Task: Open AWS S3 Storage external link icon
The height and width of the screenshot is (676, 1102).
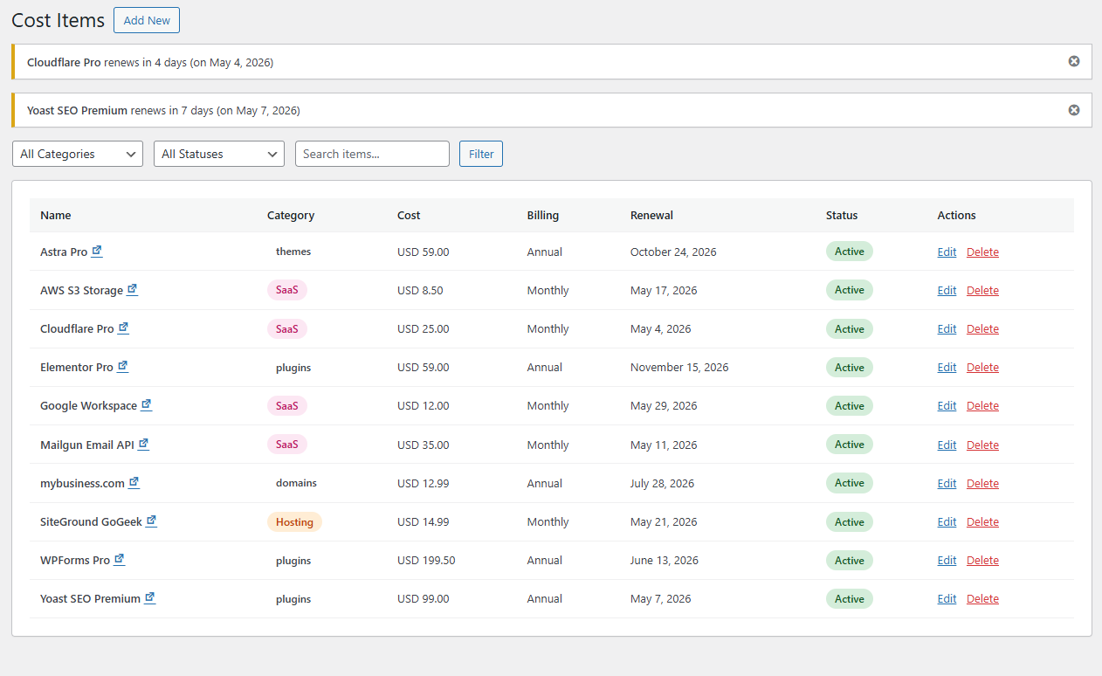Action: 132,290
